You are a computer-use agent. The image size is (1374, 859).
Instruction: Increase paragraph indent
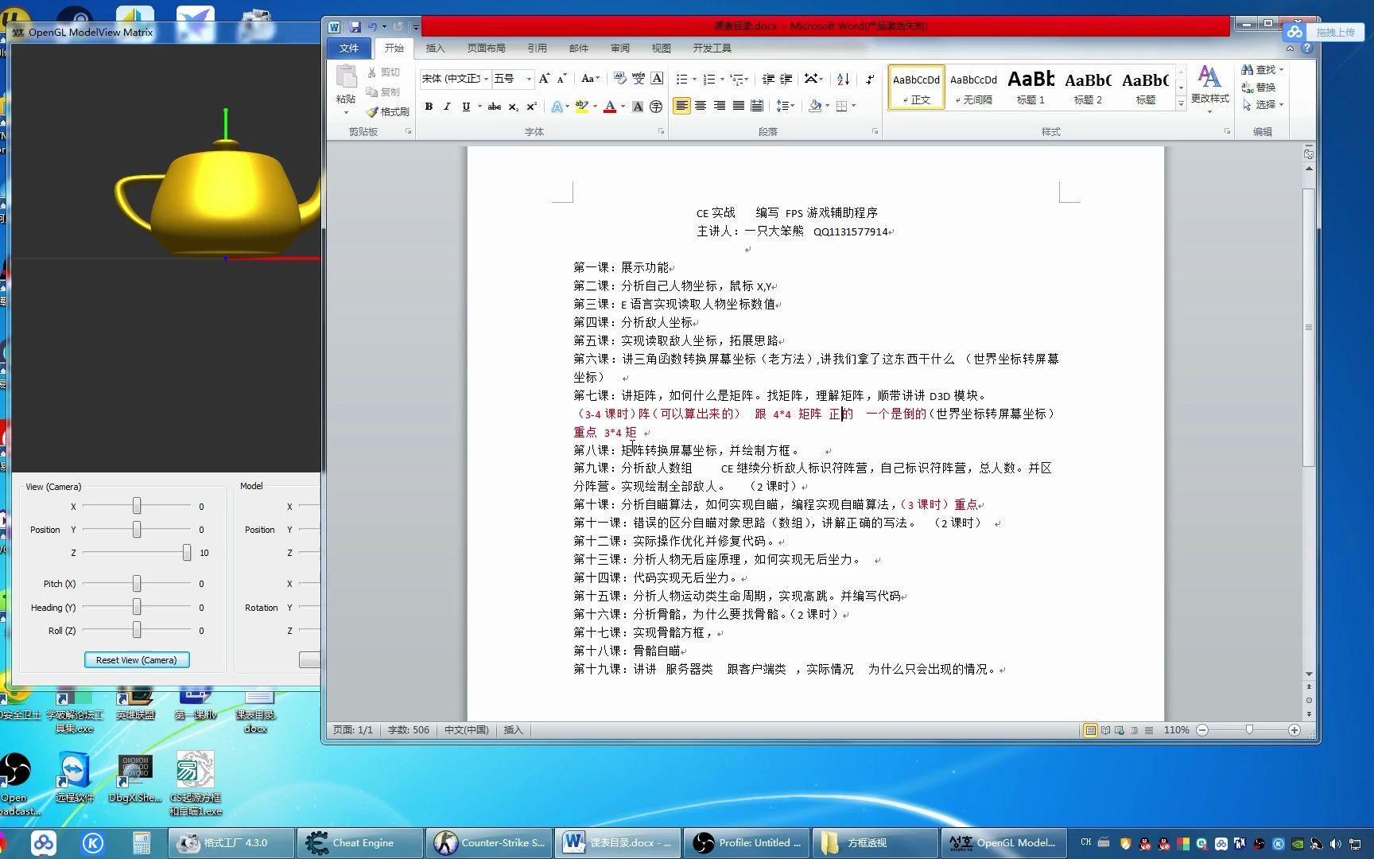(786, 79)
